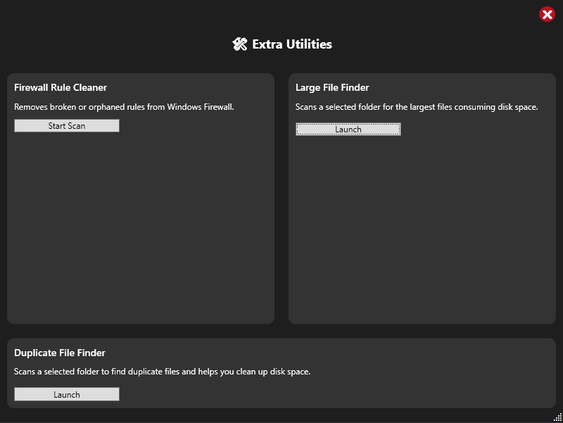
Task: Launch the Duplicate File Finder
Action: pyautogui.click(x=67, y=394)
